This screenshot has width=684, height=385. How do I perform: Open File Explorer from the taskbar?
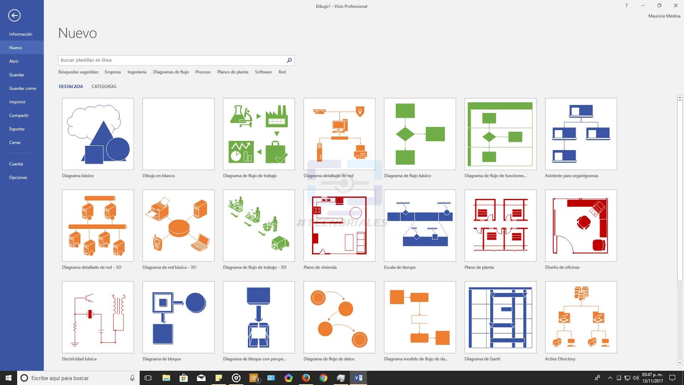tap(165, 378)
